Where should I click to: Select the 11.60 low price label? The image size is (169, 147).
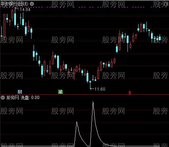(x=100, y=89)
